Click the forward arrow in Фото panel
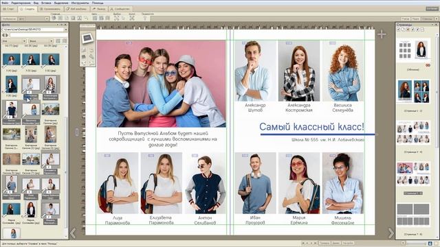Screen dimensions: 440x247 click(x=7, y=35)
